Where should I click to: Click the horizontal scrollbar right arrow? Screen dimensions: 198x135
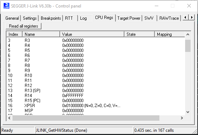click(x=182, y=118)
